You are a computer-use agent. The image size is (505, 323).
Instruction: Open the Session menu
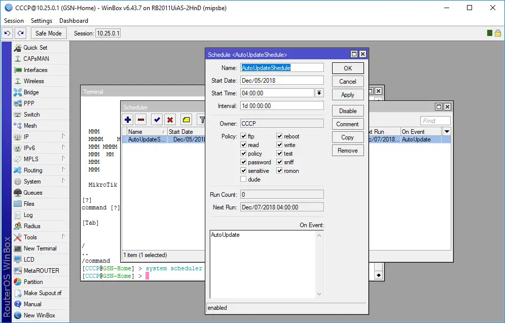[x=14, y=21]
